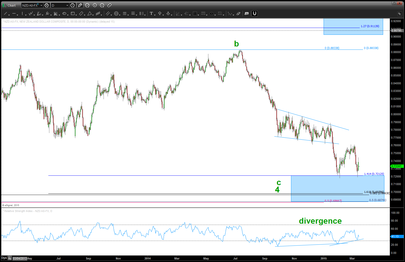
Task: Click the green 0.73341 current price marker
Action: (397, 166)
